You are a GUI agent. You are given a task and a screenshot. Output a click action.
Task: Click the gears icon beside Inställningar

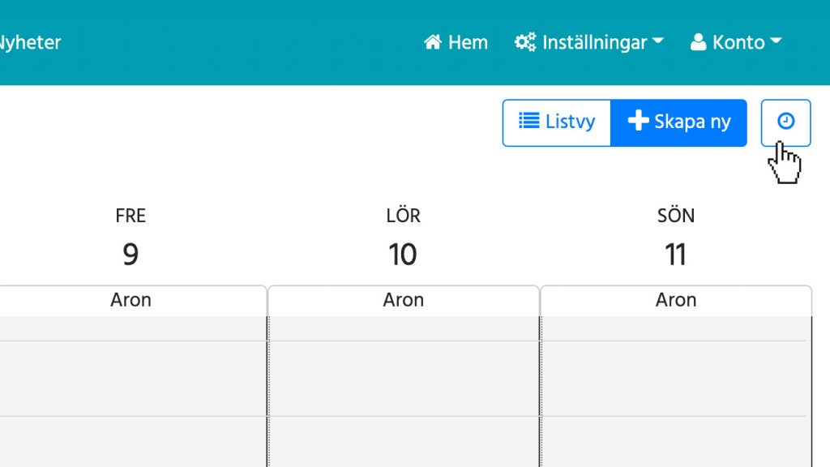point(525,42)
